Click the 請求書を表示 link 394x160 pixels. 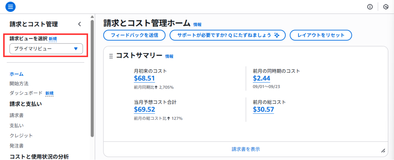tap(246, 149)
